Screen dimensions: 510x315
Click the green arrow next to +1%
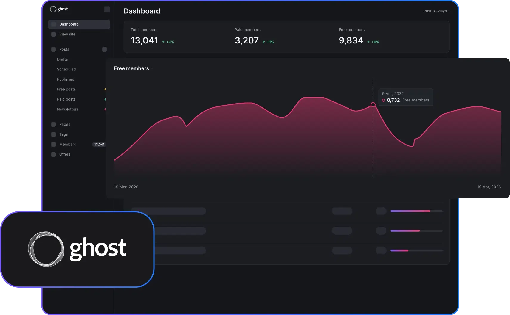(x=264, y=42)
